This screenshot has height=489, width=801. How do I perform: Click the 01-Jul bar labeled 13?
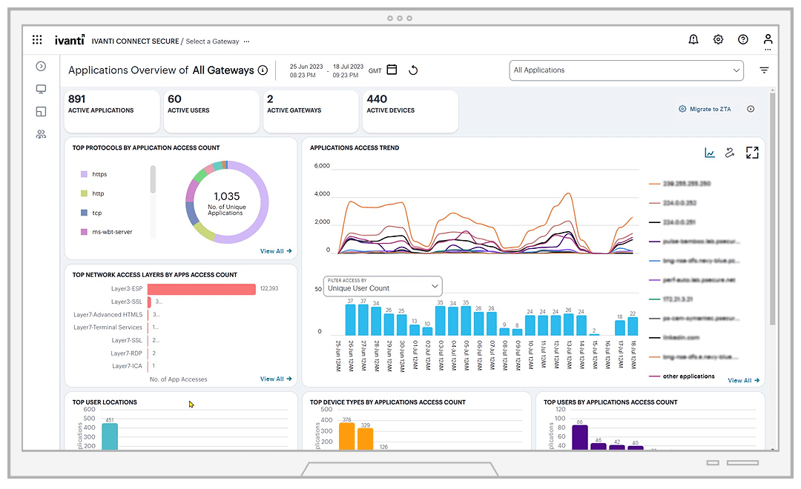(415, 330)
